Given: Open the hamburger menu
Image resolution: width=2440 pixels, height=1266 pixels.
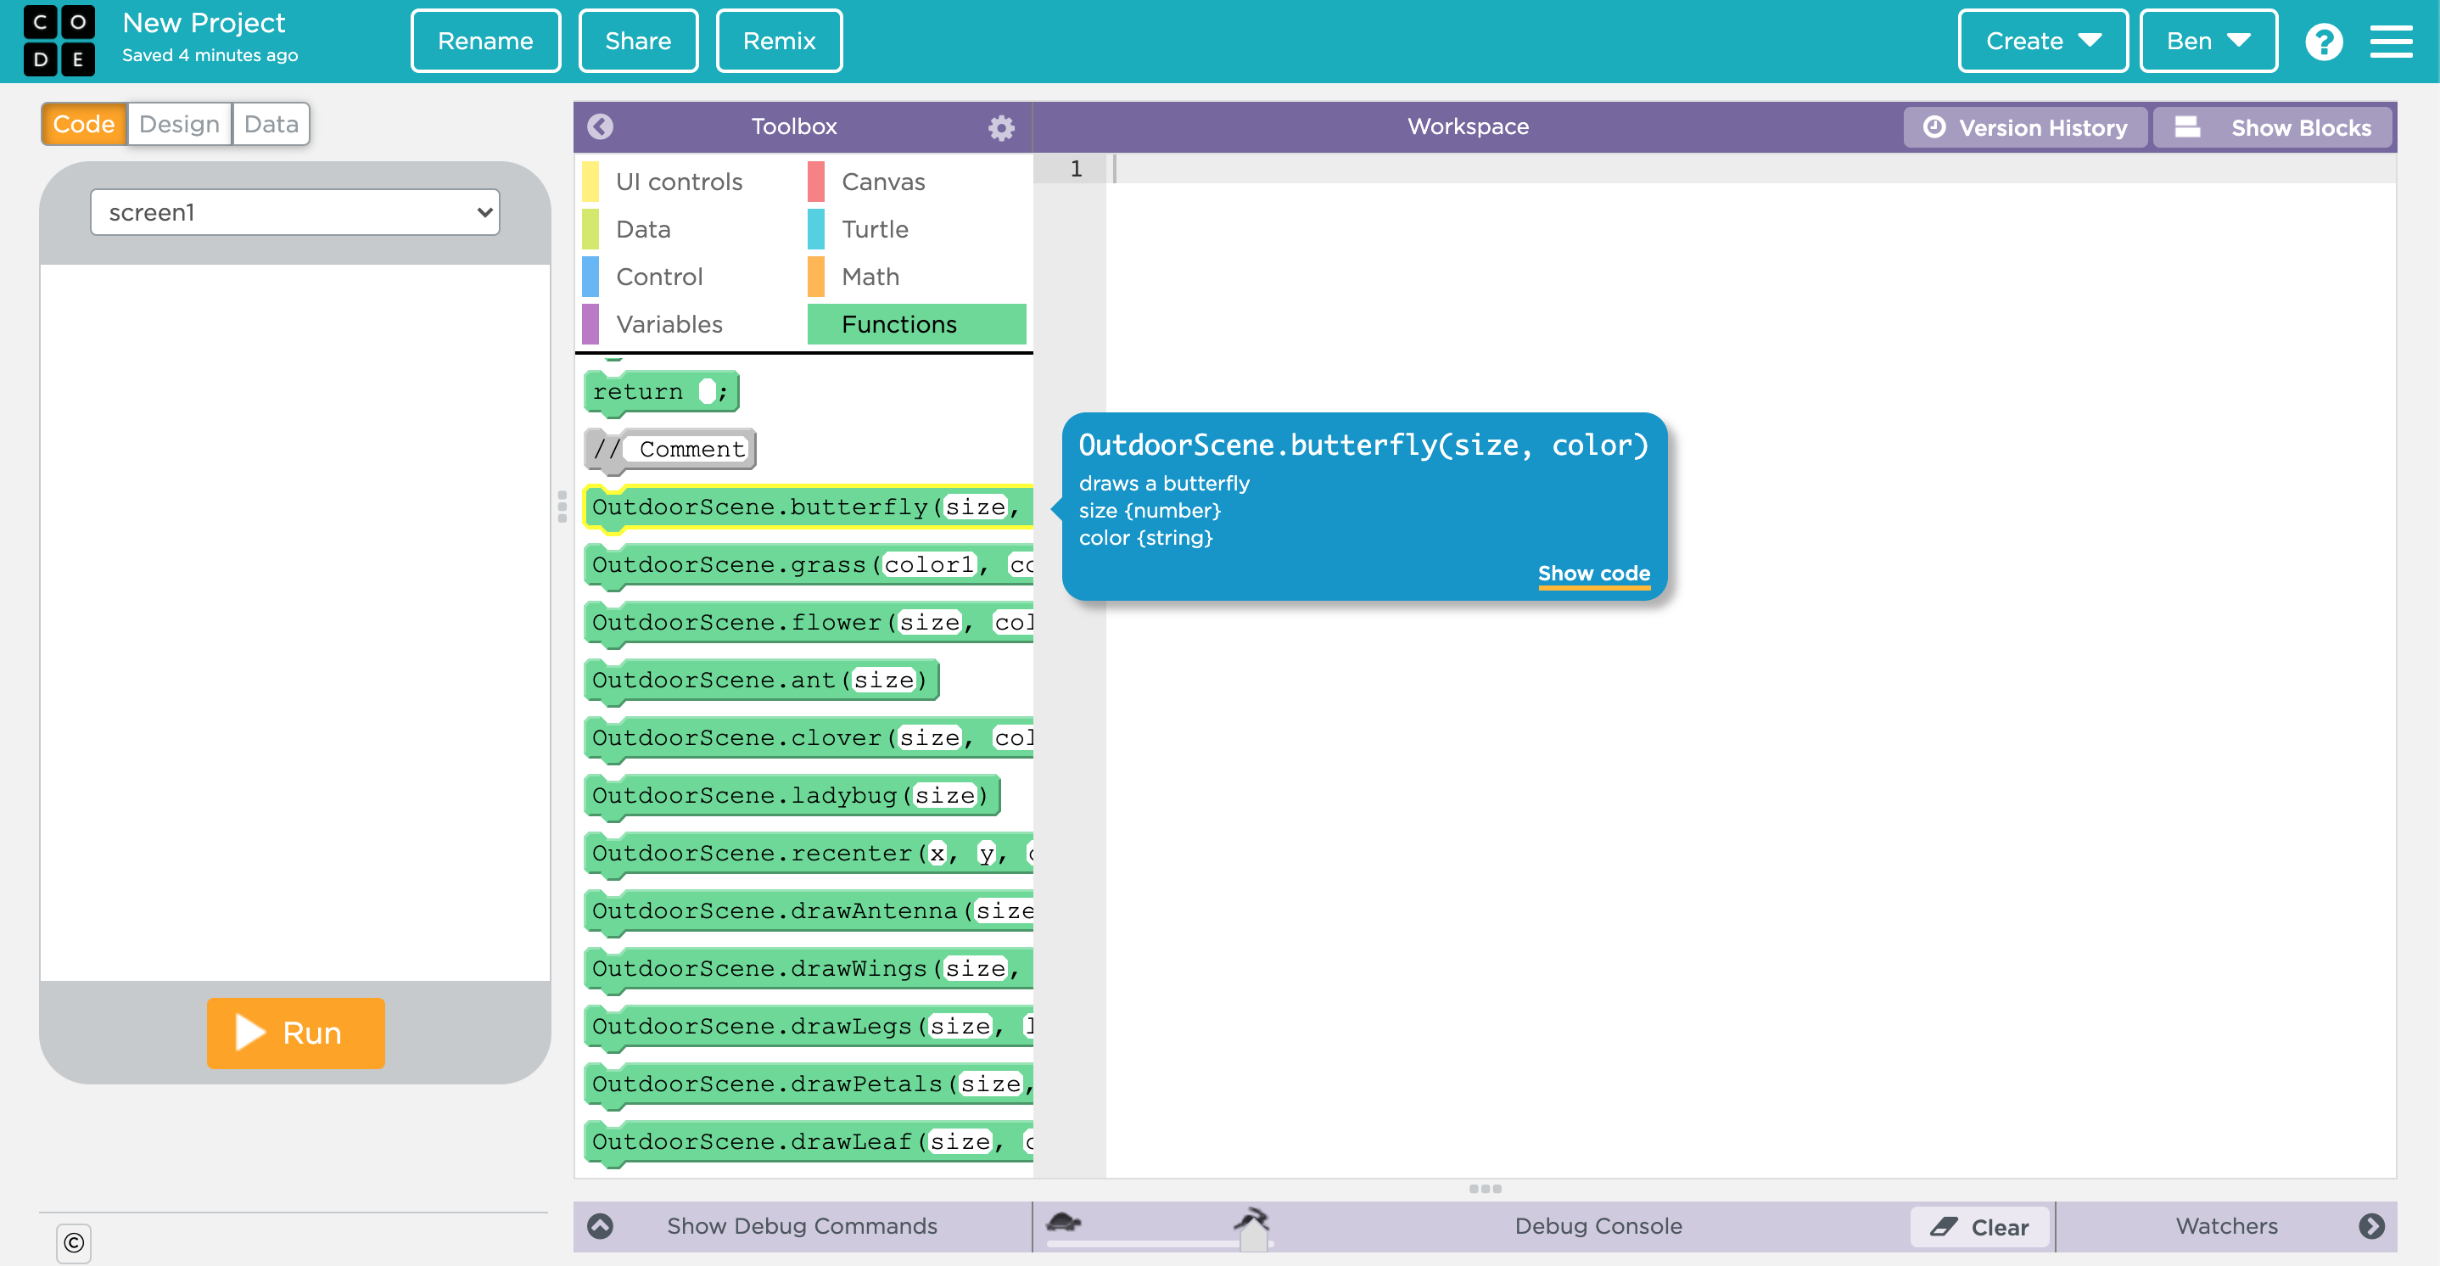Looking at the screenshot, I should pyautogui.click(x=2391, y=42).
